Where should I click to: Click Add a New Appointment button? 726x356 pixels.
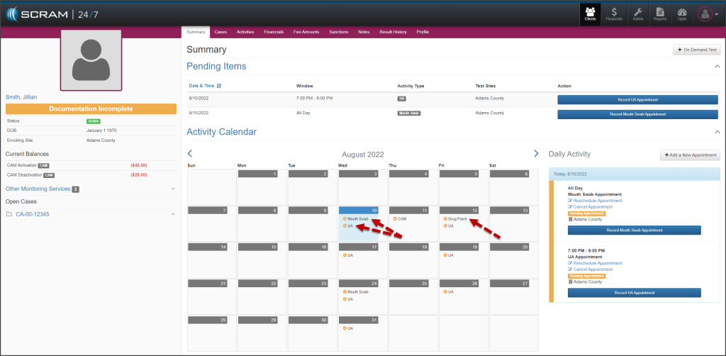(x=690, y=155)
